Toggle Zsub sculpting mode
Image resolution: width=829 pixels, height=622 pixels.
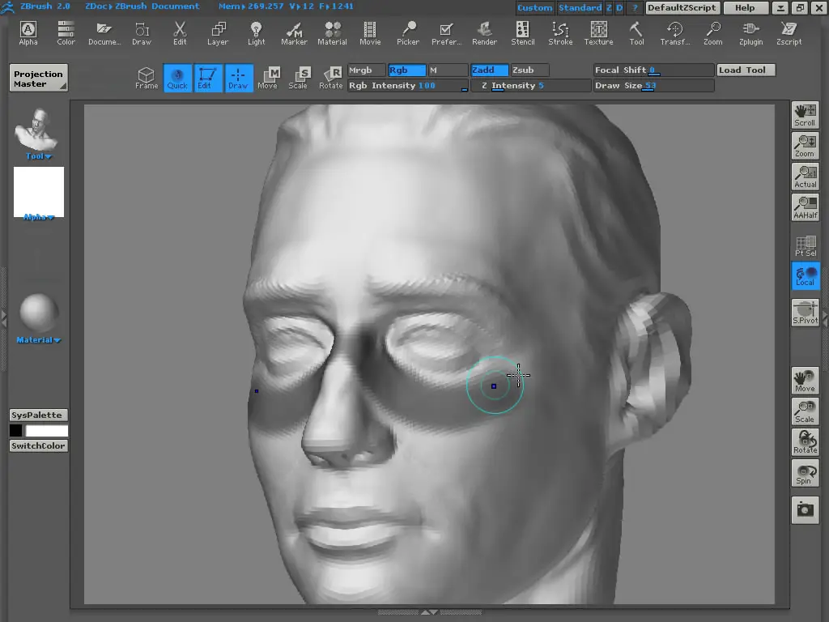[529, 70]
